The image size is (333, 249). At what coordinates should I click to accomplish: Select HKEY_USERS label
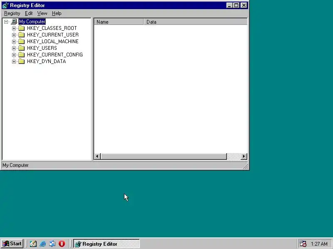point(42,48)
